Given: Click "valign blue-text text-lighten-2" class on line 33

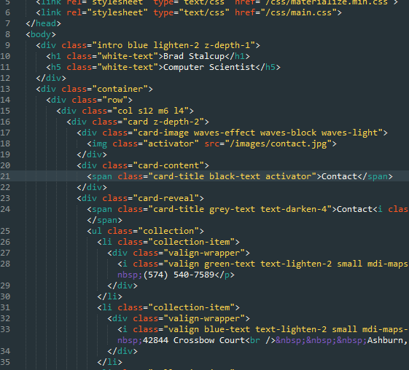Looking at the screenshot, I should pyautogui.click(x=247, y=330).
